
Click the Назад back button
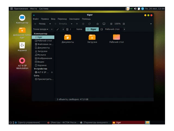pos(40,24)
